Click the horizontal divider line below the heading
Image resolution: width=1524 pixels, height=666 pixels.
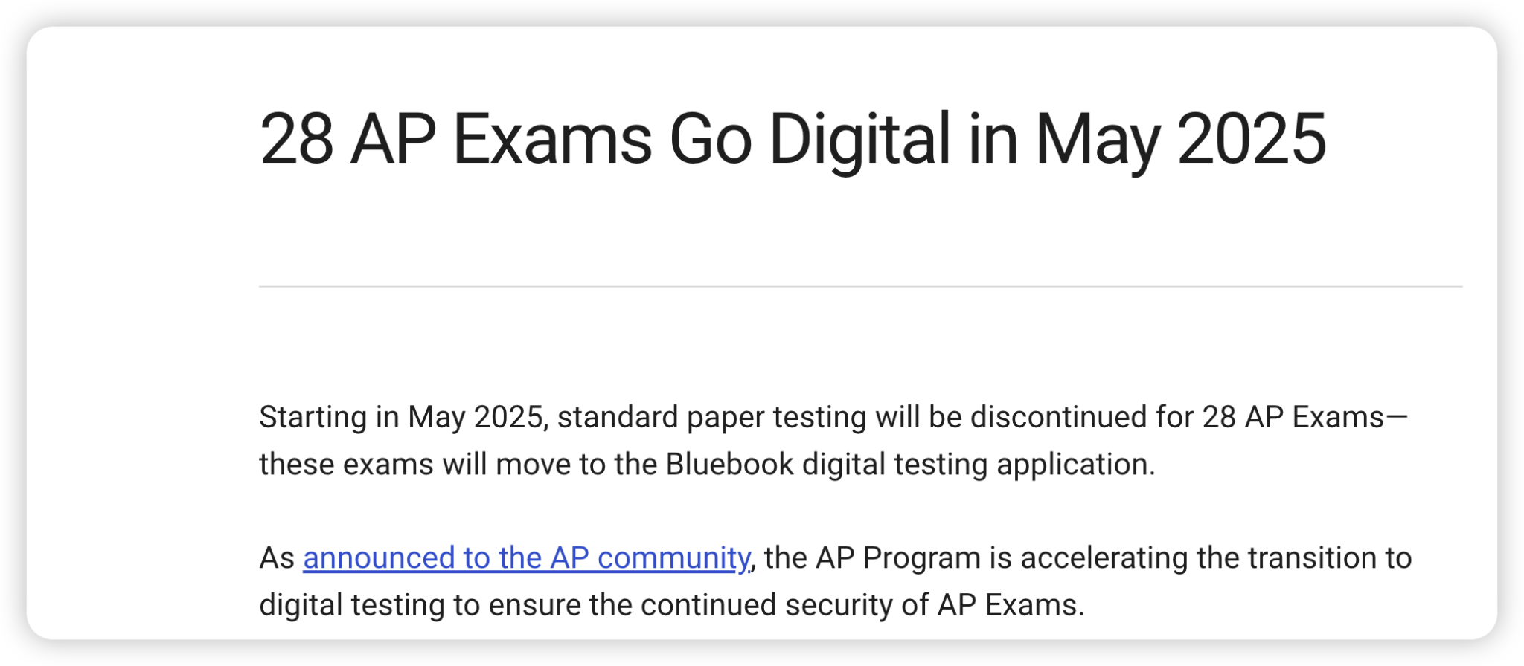coord(860,286)
